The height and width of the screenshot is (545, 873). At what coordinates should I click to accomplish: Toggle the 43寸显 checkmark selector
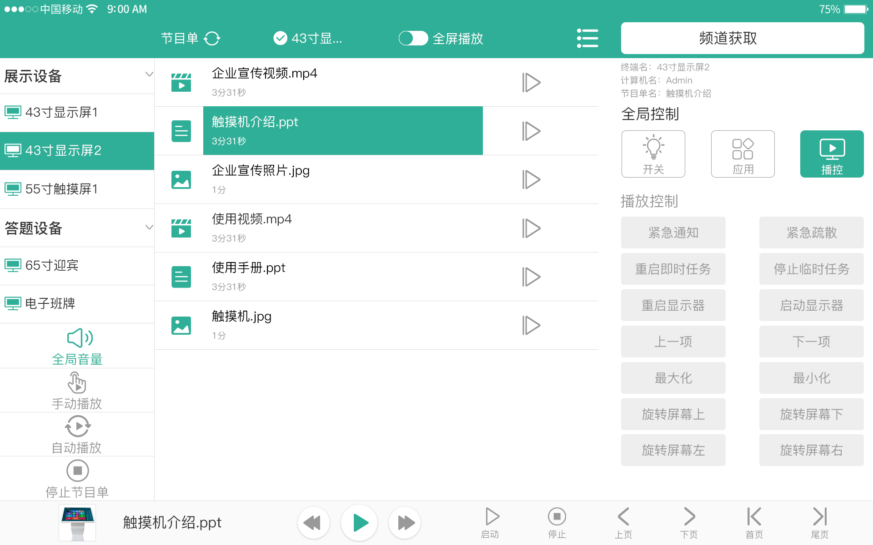[x=280, y=39]
